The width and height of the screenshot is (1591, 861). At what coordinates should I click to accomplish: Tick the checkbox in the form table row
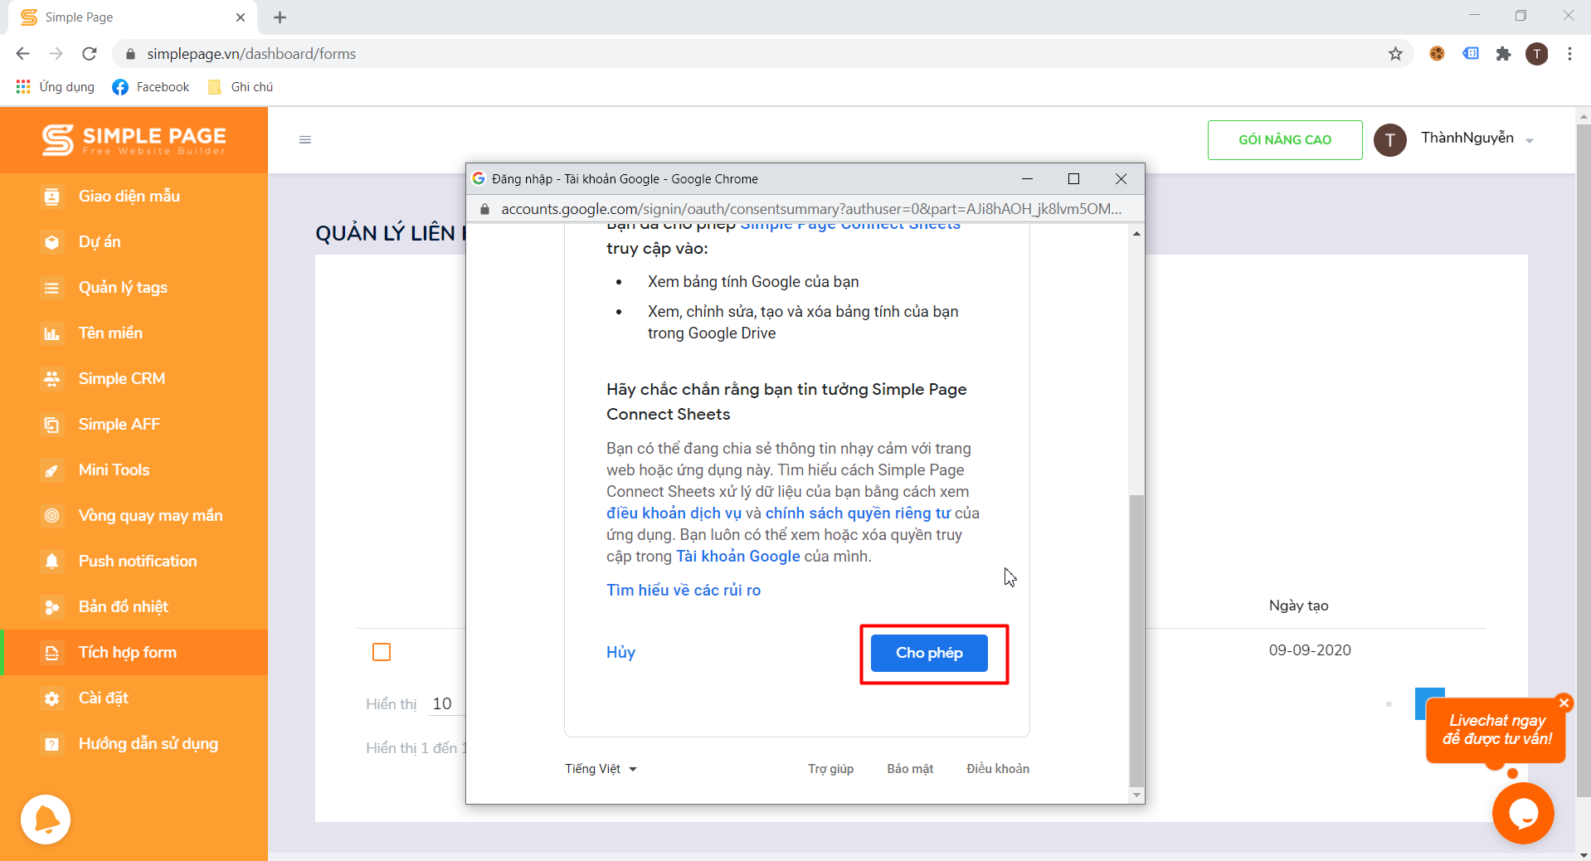[382, 652]
